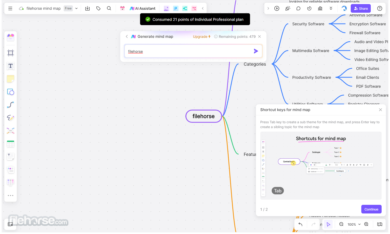Screen dimensions: 390x234
Task: Select the Text card tool in the sidebar
Action: 11,157
